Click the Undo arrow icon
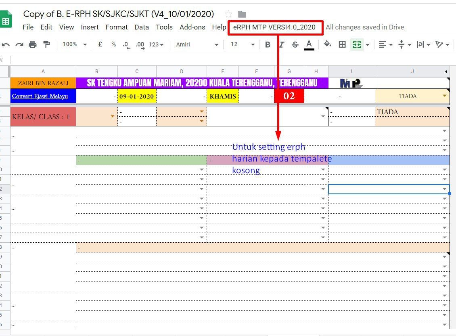Image resolution: width=456 pixels, height=336 pixels. [6, 44]
